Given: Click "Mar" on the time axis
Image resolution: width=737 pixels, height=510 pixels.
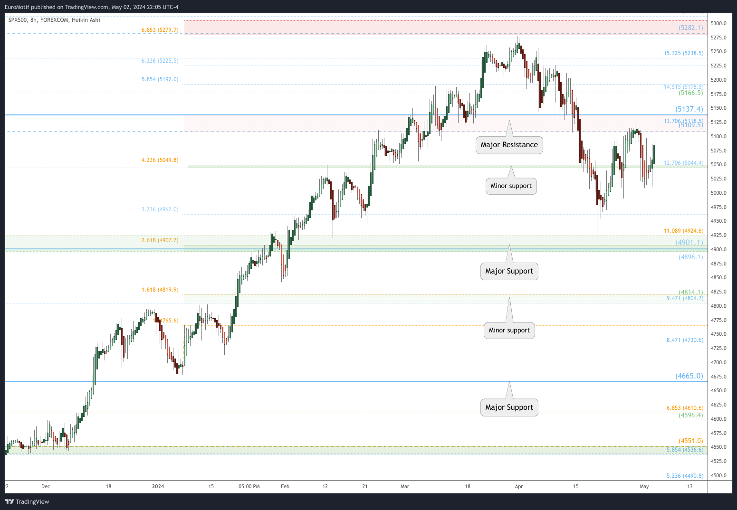Looking at the screenshot, I should pos(405,486).
